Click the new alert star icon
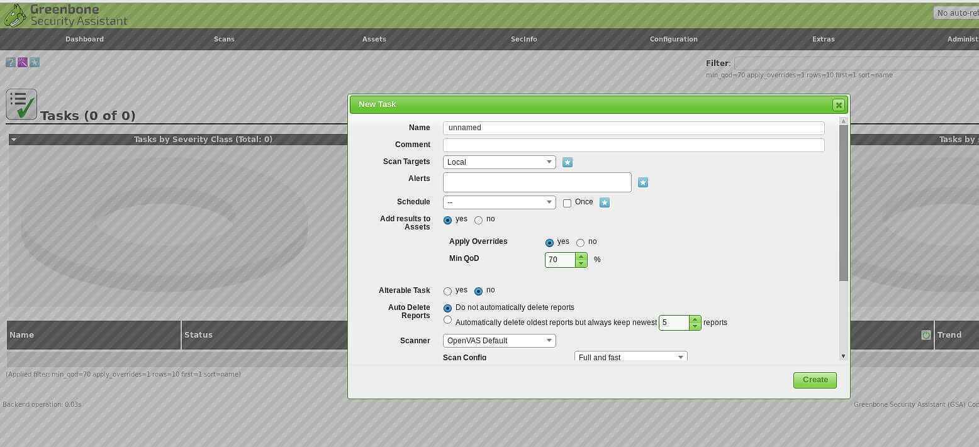Viewport: 979px width, 447px height. tap(642, 182)
